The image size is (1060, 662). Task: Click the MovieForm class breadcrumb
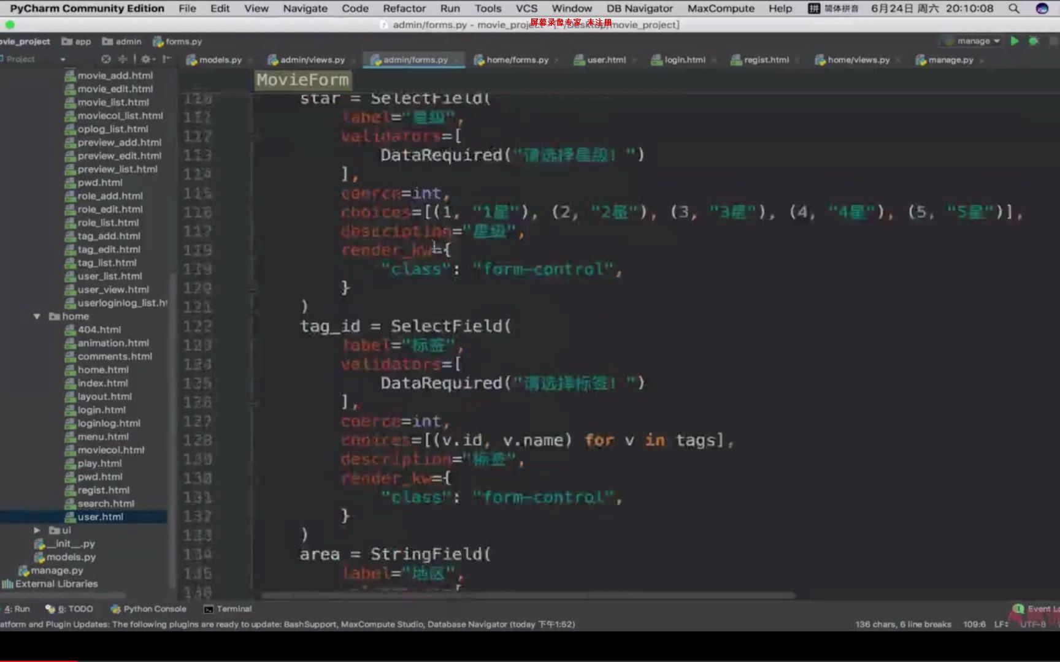click(302, 80)
